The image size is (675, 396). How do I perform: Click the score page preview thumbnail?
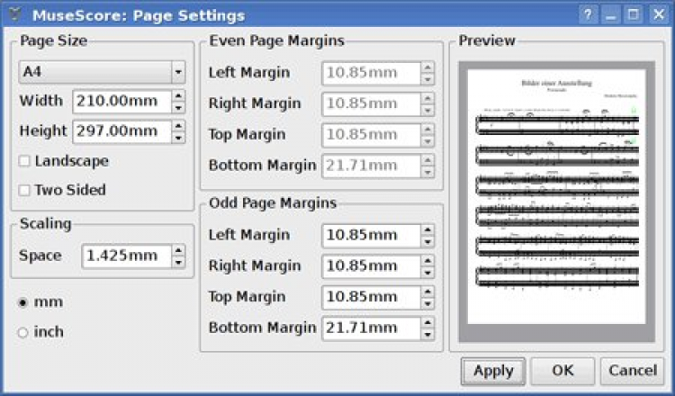coord(555,201)
